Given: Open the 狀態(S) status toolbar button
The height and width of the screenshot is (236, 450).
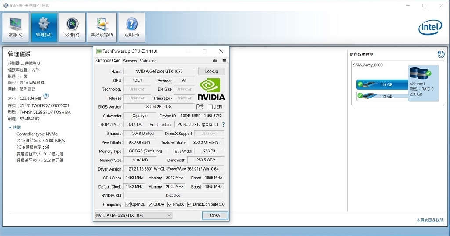Looking at the screenshot, I should pyautogui.click(x=15, y=27).
